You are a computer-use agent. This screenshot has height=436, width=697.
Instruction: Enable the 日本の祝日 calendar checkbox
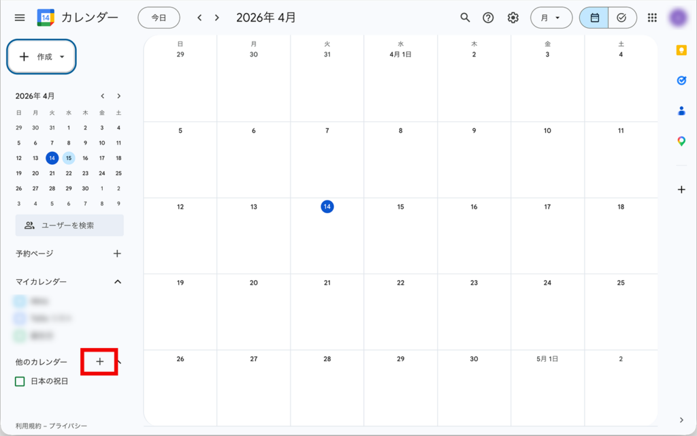pyautogui.click(x=20, y=381)
